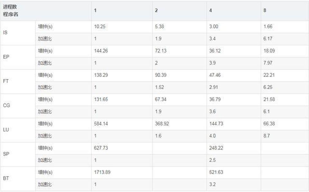This screenshot has width=309, height=192.
Task: Select the 144.26 cell in EP row
Action: [122, 51]
